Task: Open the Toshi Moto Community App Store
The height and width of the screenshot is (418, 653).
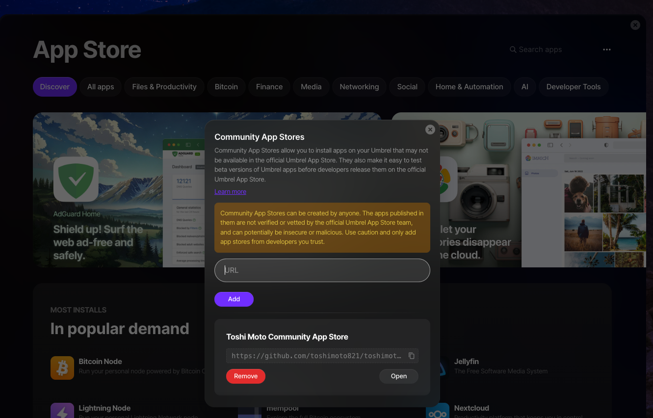Action: click(398, 376)
